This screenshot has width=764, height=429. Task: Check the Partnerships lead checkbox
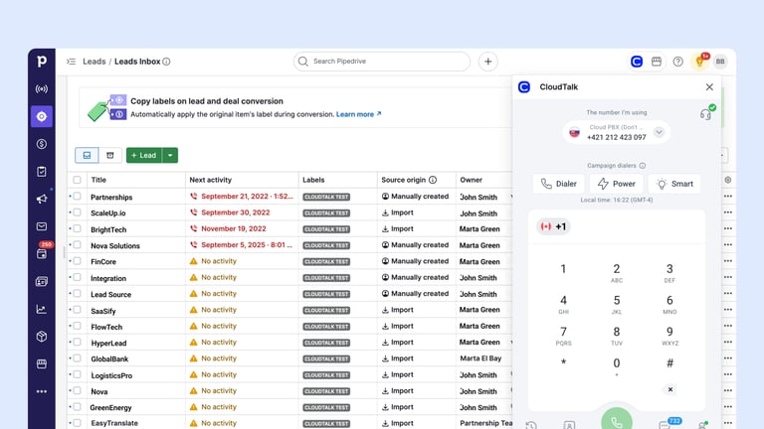77,197
